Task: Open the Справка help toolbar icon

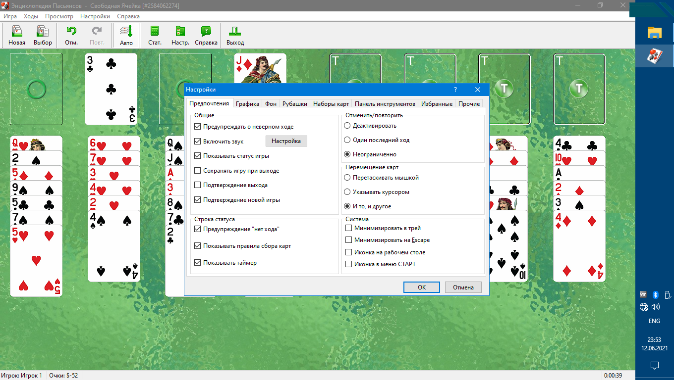Action: tap(206, 35)
